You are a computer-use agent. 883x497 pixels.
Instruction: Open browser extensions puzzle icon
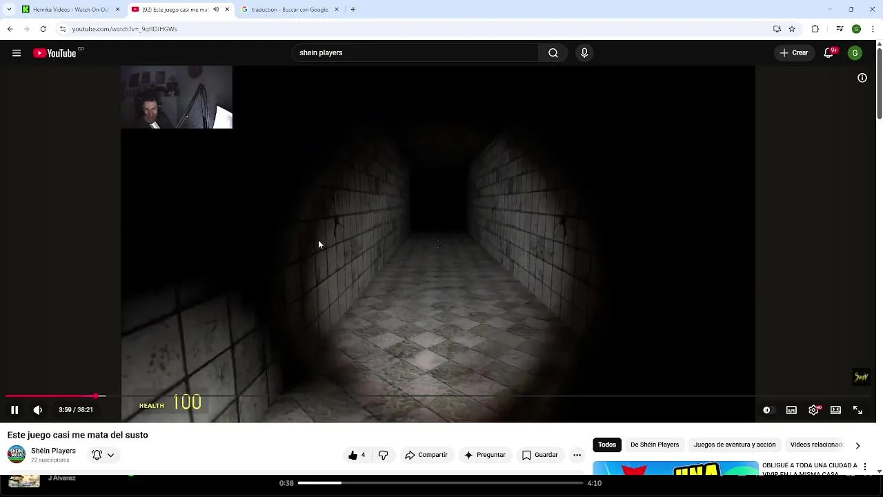click(x=815, y=29)
